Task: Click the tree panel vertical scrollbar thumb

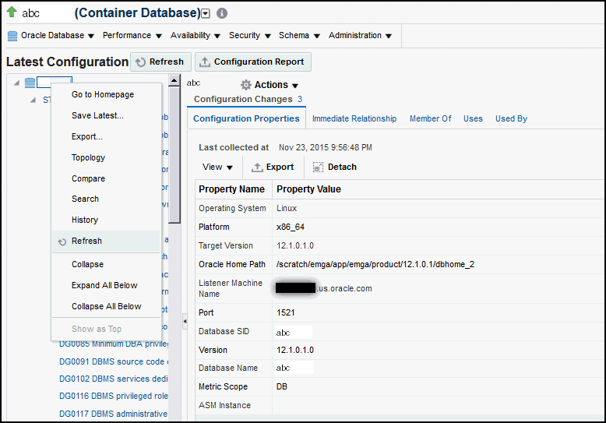Action: [174, 155]
